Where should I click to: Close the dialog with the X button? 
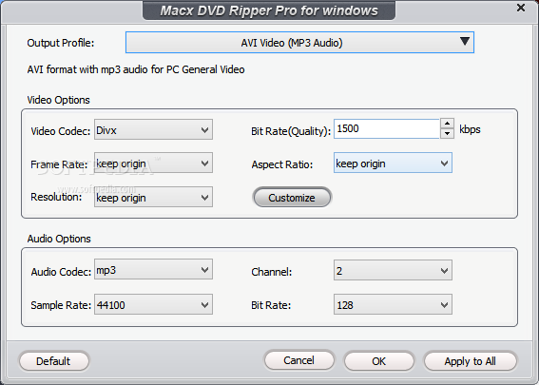pyautogui.click(x=521, y=8)
